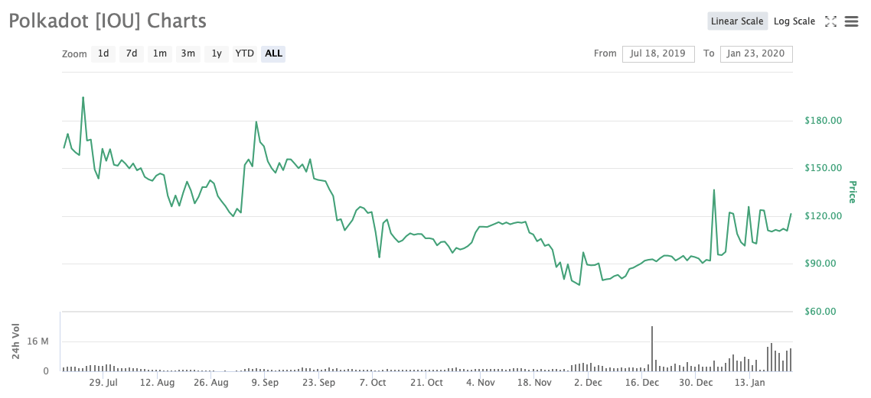Screen dimensions: 871x398
Task: Toggle fullscreen chart view icon
Action: 830,21
